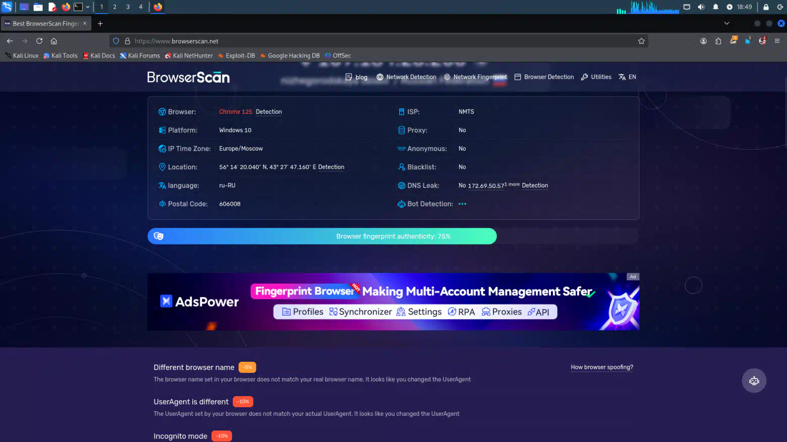This screenshot has height=442, width=787.
Task: Open the extension with red badge 4
Action: click(762, 40)
